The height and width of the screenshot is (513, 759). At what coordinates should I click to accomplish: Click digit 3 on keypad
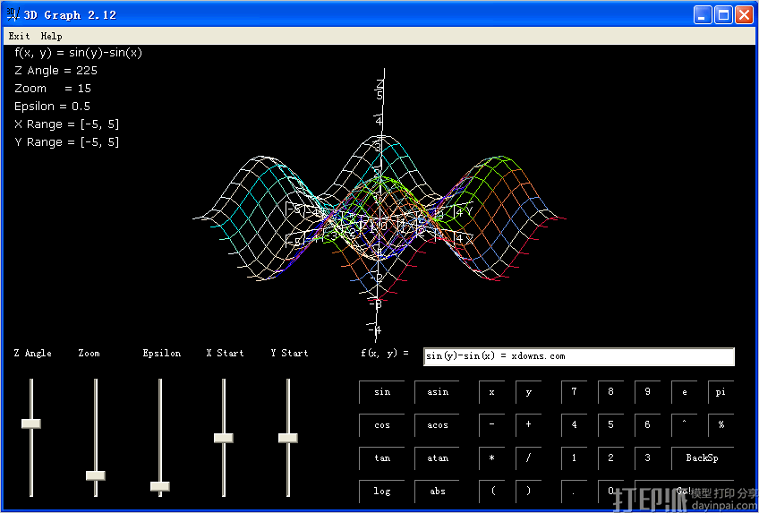pyautogui.click(x=648, y=457)
